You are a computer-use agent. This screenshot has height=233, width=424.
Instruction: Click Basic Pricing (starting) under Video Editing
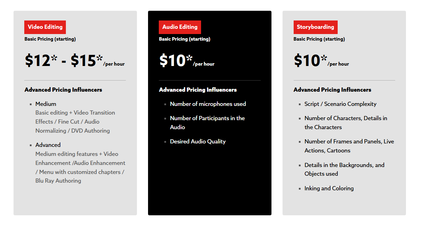click(x=50, y=39)
